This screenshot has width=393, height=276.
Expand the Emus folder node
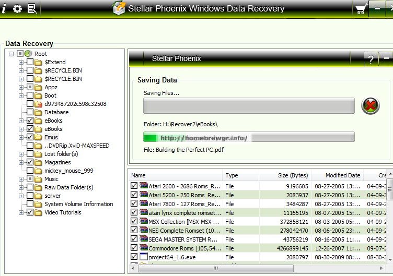coord(21,137)
